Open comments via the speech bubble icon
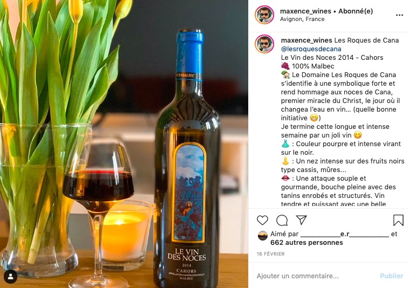Screen dimensions: 409x288 (282, 220)
